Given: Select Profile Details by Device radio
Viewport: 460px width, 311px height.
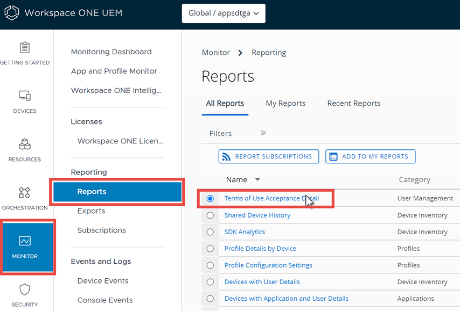Looking at the screenshot, I should (210, 249).
